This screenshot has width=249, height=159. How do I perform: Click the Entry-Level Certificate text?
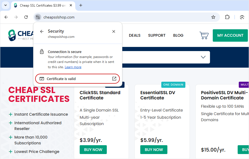coord(162,110)
